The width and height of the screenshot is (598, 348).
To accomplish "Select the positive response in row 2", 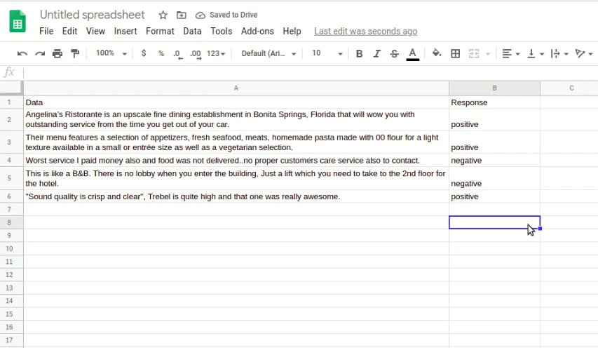I will [495, 119].
